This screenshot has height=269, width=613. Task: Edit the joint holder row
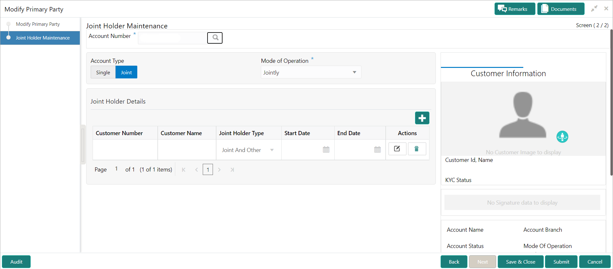click(397, 149)
